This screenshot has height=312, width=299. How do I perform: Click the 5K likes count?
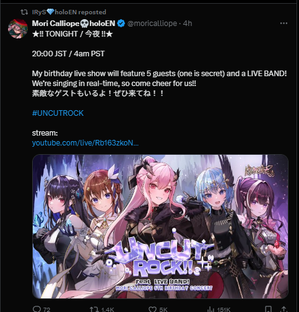click(163, 310)
